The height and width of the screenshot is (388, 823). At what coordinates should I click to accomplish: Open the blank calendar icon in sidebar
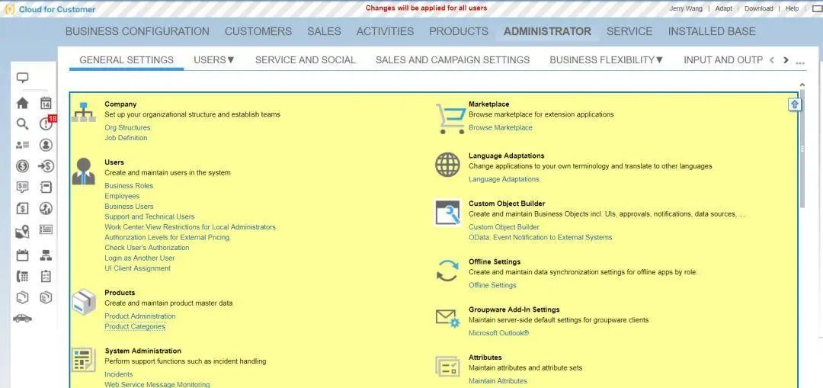22,255
